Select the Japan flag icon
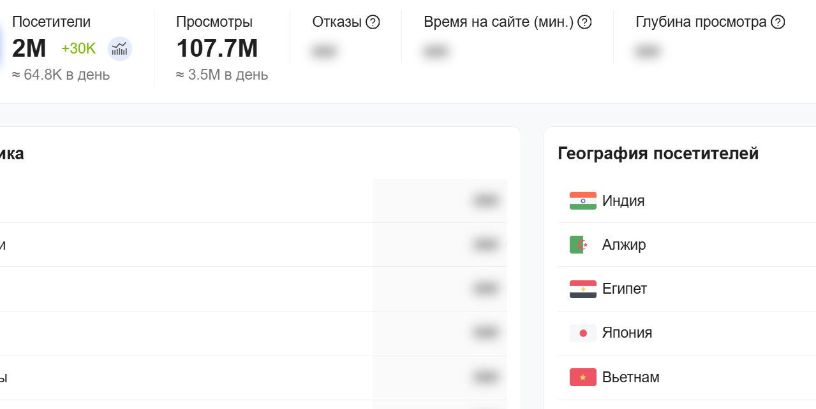Screen dimensions: 816x409 (582, 333)
